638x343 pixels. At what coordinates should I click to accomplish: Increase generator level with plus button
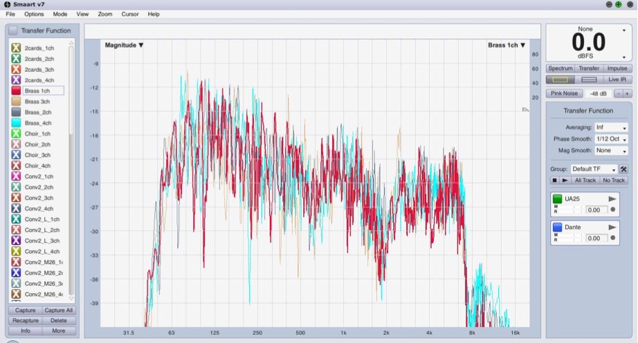(x=627, y=93)
